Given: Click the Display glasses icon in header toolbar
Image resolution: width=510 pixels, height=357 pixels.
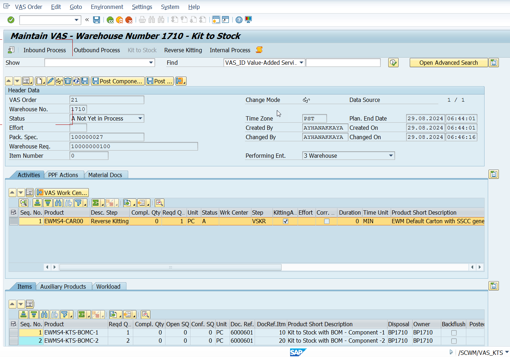Looking at the screenshot, I should (59, 81).
